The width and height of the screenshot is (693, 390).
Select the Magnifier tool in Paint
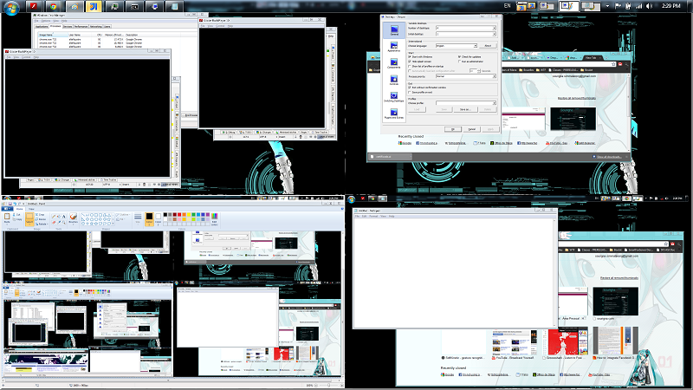tap(63, 222)
